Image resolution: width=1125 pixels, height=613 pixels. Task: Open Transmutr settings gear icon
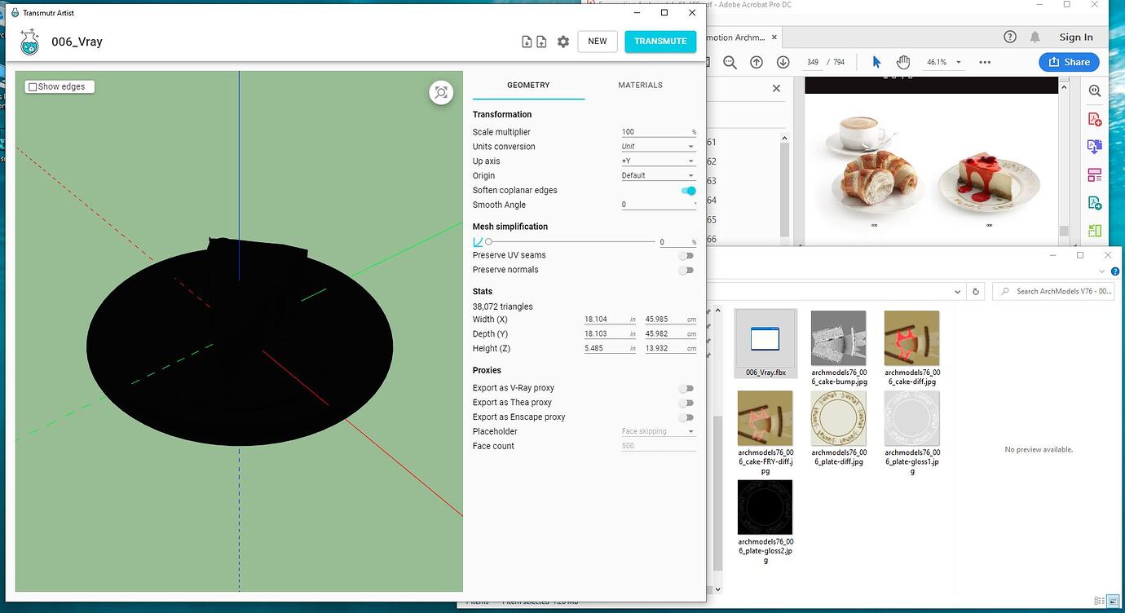pos(563,42)
